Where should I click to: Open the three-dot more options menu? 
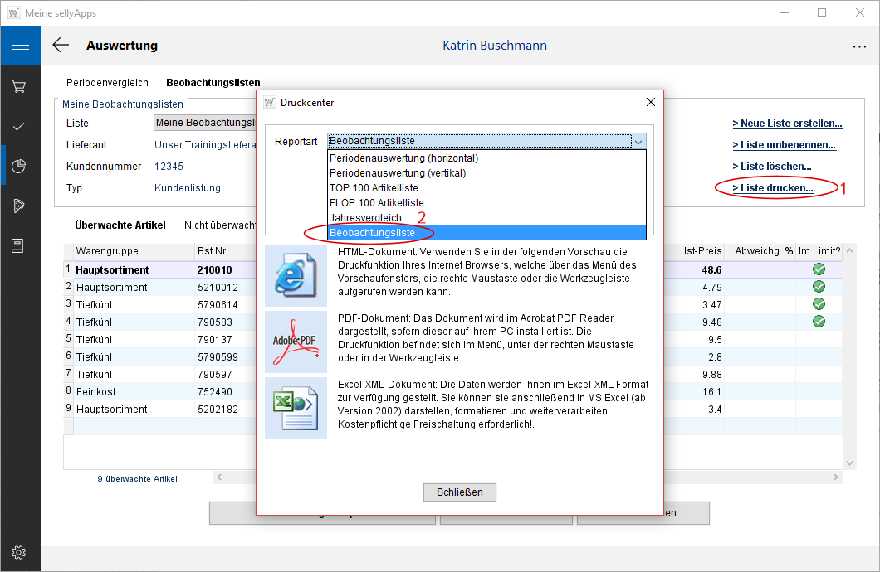tap(859, 47)
